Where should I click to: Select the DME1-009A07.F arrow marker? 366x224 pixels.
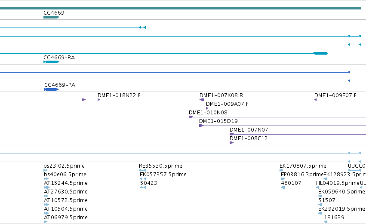207,108
